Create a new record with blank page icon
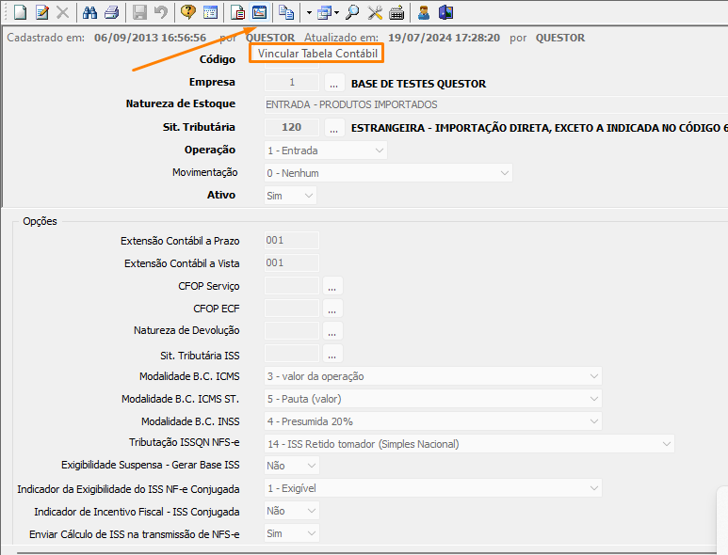This screenshot has height=555, width=728. [x=20, y=12]
